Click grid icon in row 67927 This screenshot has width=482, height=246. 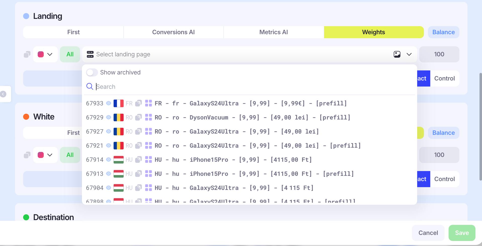pyautogui.click(x=149, y=131)
